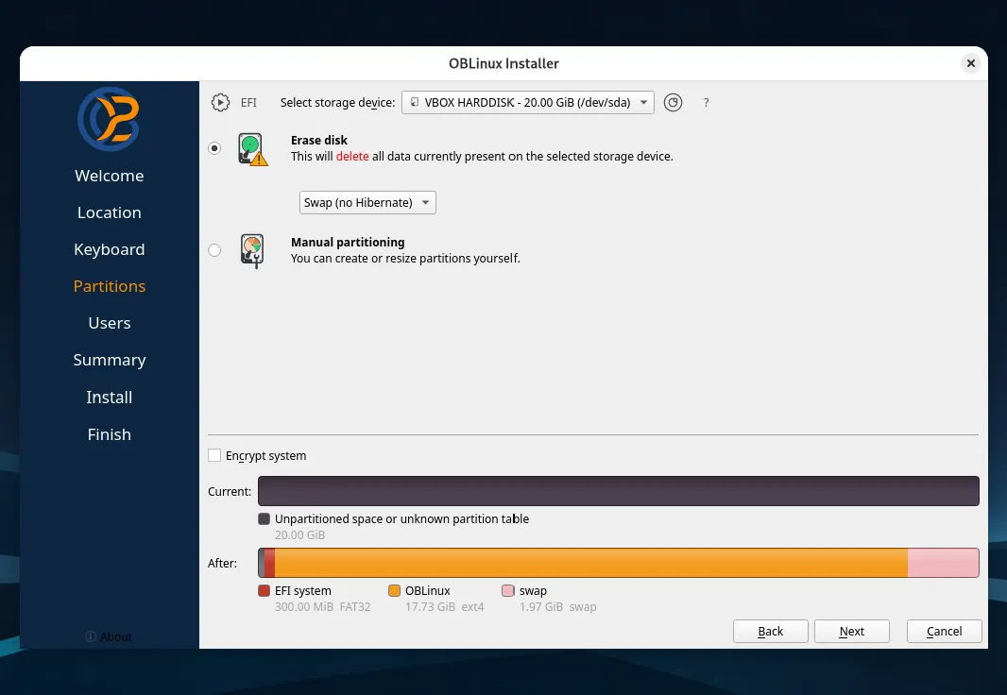This screenshot has width=1007, height=695.
Task: Click the Encrypt system label text
Action: pos(265,456)
